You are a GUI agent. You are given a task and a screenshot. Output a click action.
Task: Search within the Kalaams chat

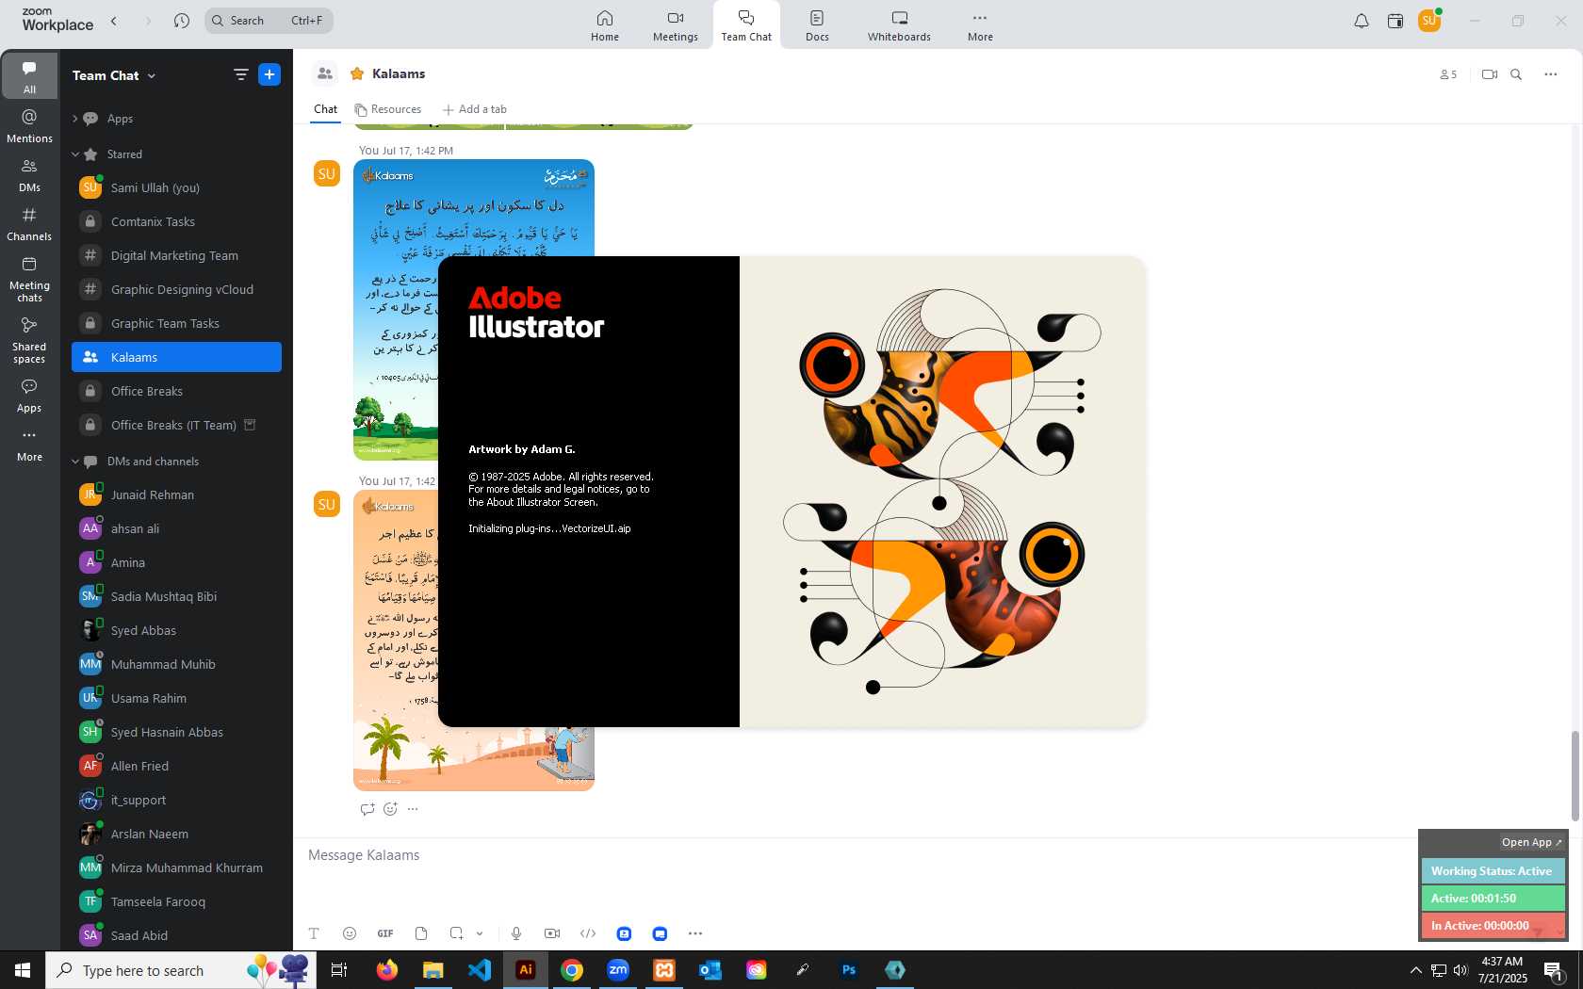coord(1516,74)
